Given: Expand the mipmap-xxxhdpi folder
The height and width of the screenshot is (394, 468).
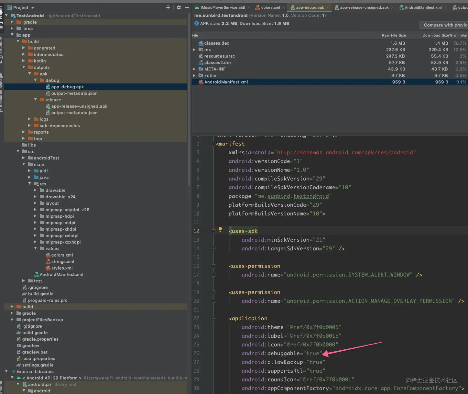Looking at the screenshot, I should (x=35, y=242).
